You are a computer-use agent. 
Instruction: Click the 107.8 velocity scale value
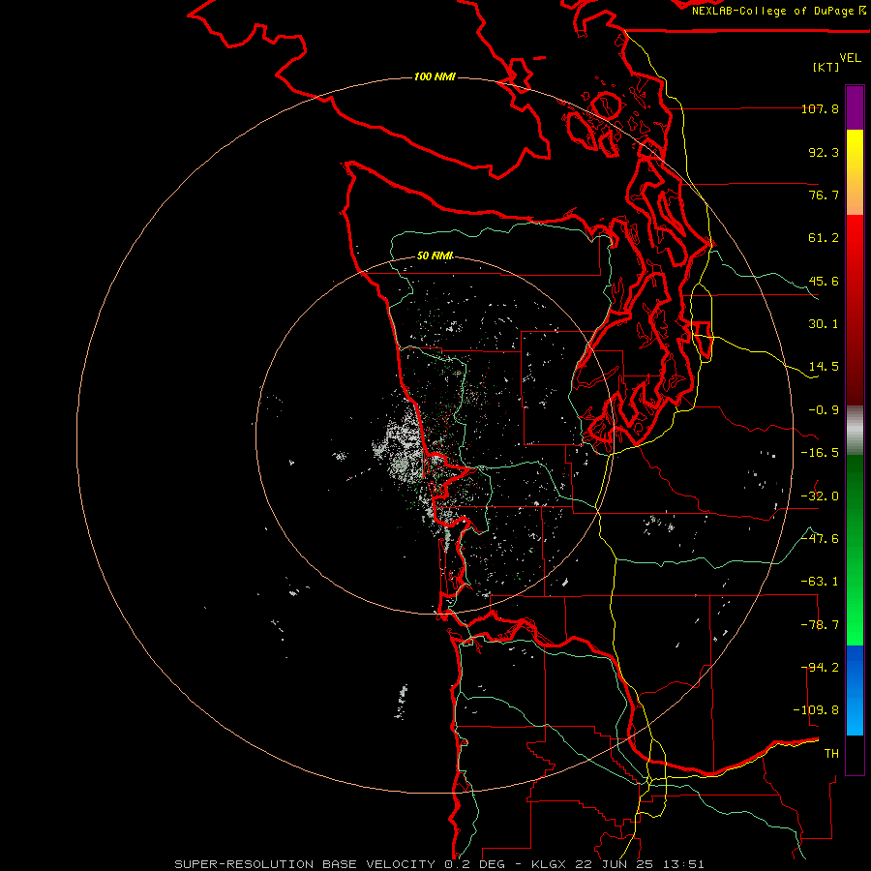click(x=820, y=108)
